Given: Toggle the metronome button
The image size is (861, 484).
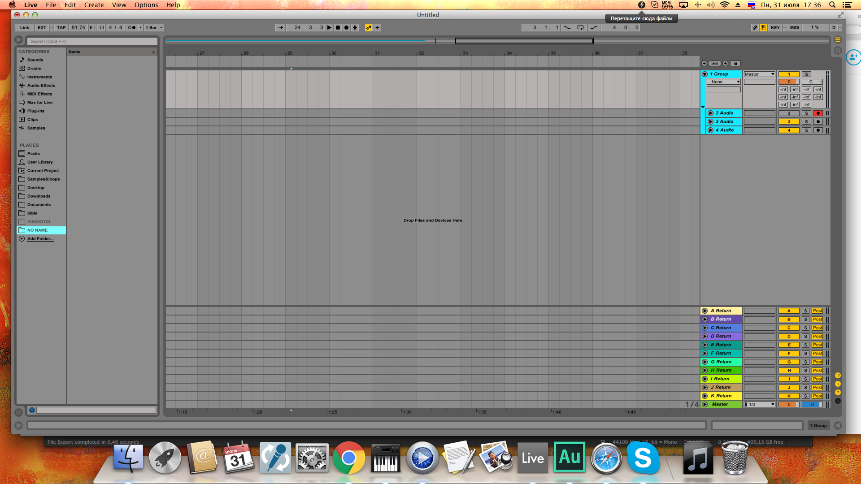Looking at the screenshot, I should click(x=132, y=28).
